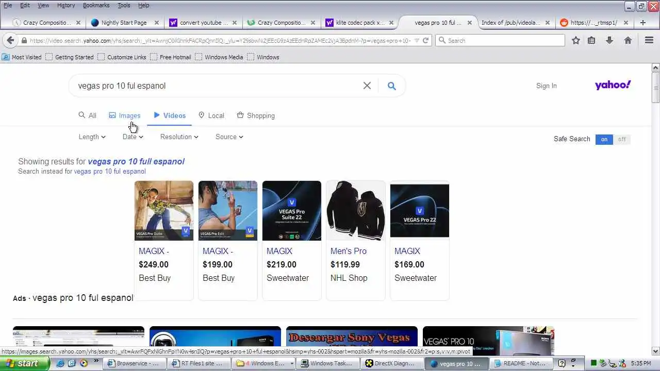Clear the Yahoo search query with X

367,86
